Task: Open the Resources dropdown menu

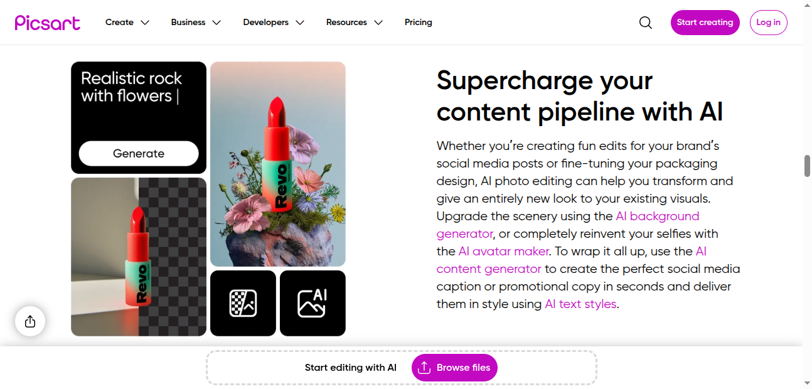Action: click(354, 23)
